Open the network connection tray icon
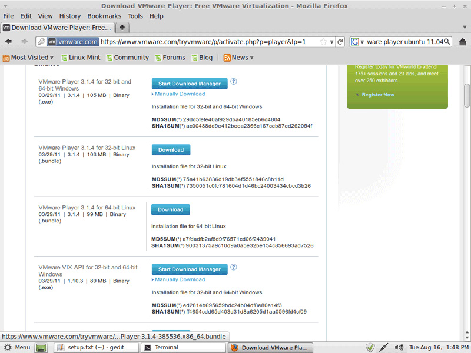The image size is (471, 353). tap(384, 348)
